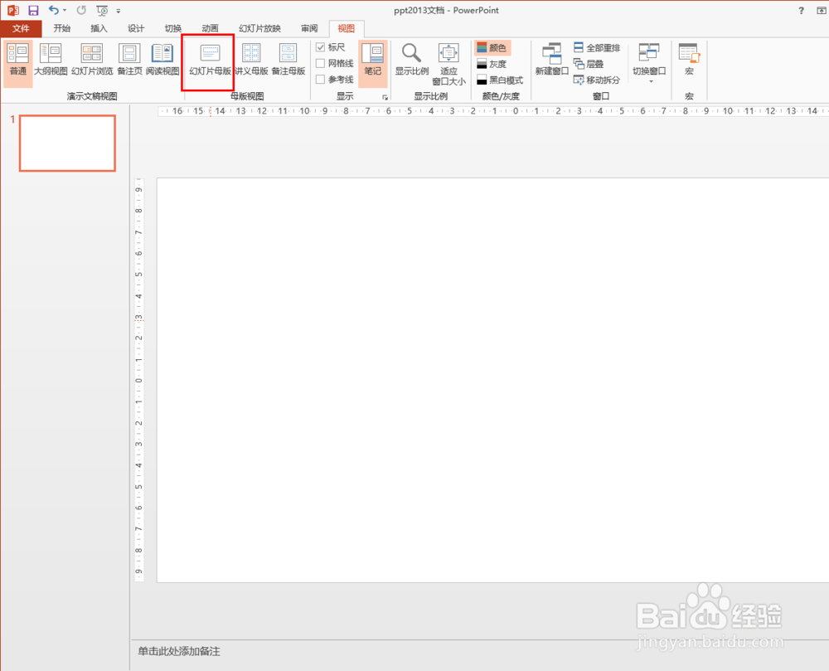829x671 pixels.
Task: Select Color (颜色) mode
Action: click(x=492, y=48)
